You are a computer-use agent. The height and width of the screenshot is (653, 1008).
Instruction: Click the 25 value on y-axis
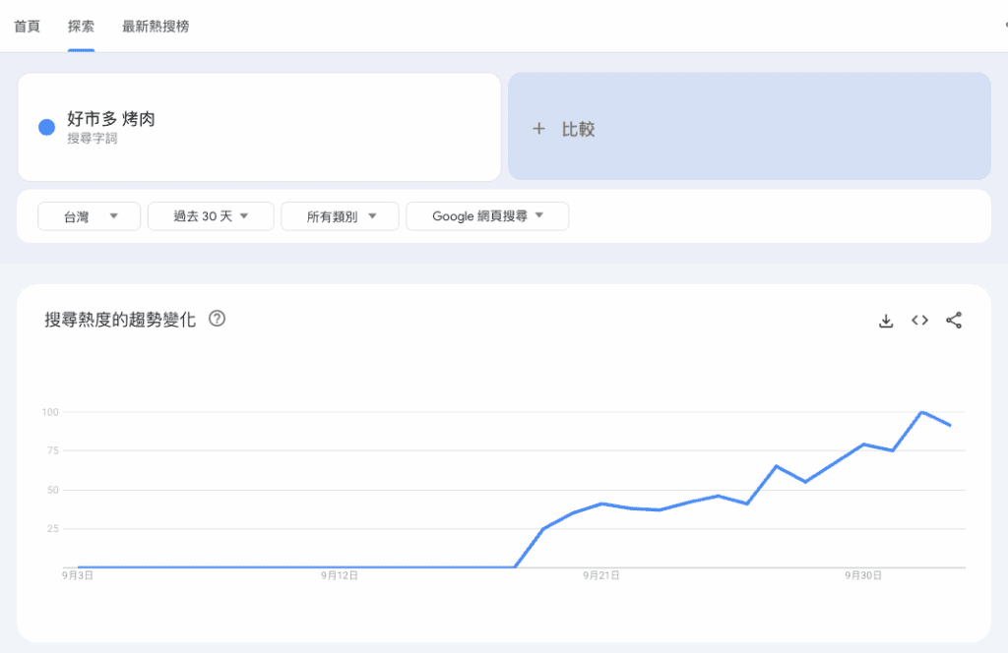[53, 528]
